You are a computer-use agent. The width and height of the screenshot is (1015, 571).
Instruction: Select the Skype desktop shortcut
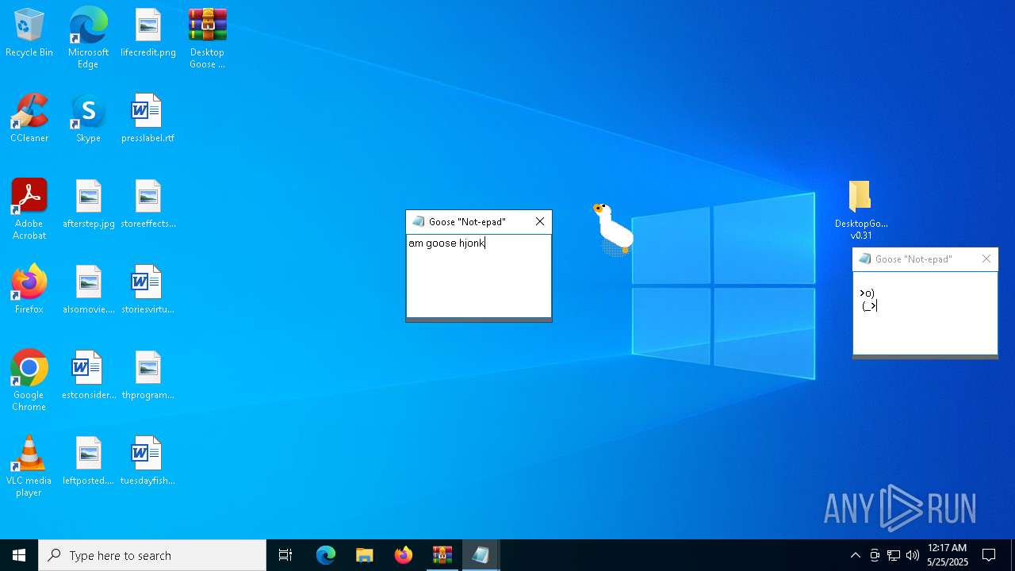(88, 119)
